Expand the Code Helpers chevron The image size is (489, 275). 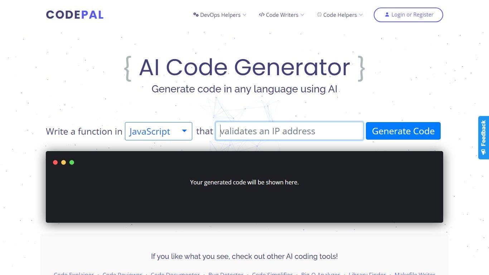[x=361, y=15]
